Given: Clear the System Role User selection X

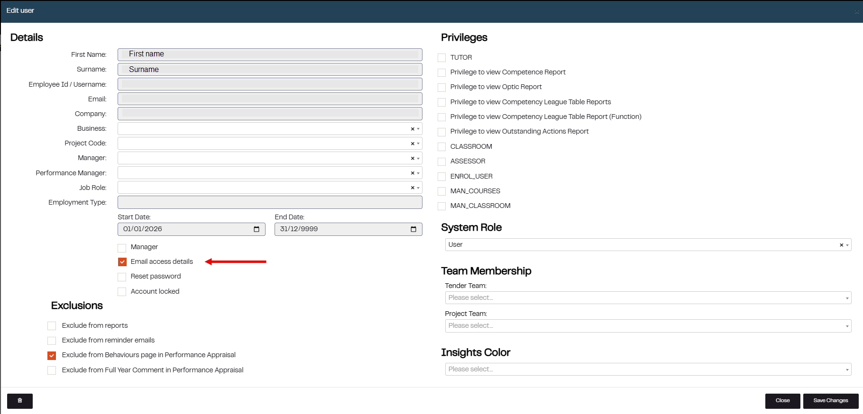Looking at the screenshot, I should point(841,245).
